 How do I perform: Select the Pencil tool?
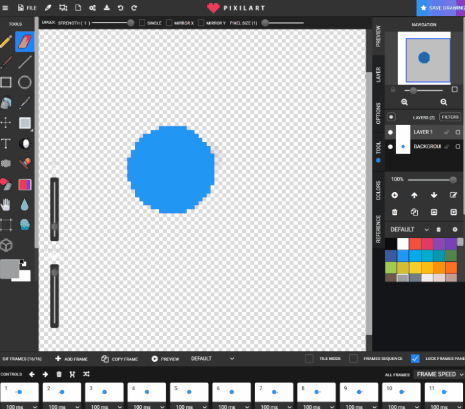(6, 42)
